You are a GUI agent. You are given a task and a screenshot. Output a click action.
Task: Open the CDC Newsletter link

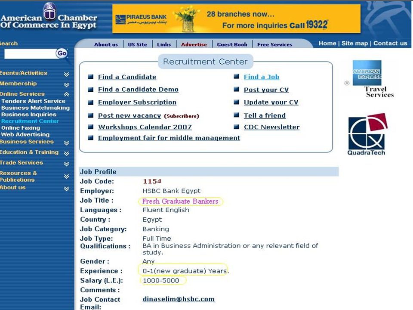tap(271, 127)
